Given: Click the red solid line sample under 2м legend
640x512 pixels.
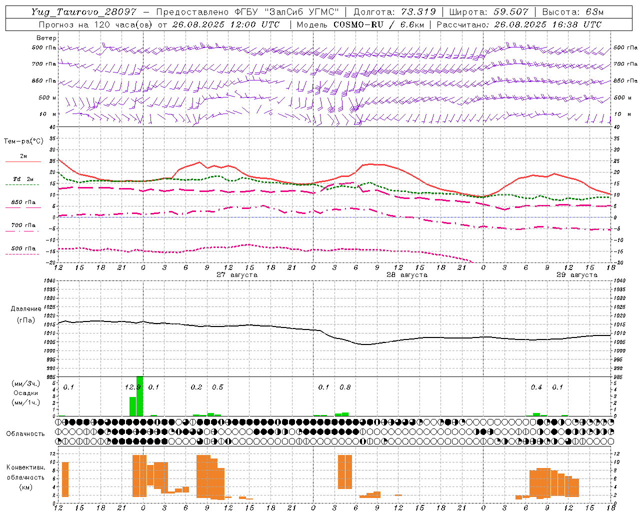Looking at the screenshot, I should [23, 161].
